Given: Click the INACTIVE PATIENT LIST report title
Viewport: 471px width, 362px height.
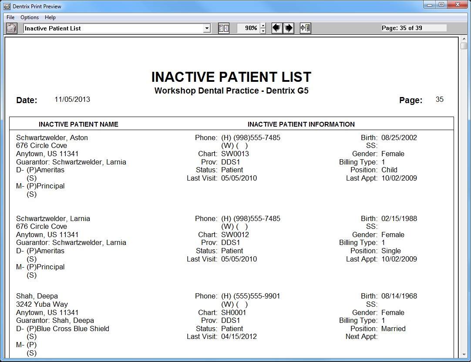Looking at the screenshot, I should pos(231,77).
